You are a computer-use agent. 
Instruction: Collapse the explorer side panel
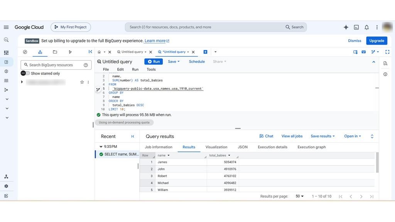[90, 52]
